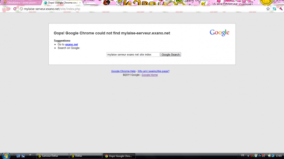Switch to the Dofus taskbar window

click(86, 156)
